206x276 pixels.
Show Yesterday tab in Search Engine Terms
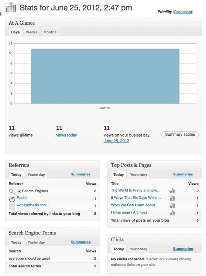[36, 242]
